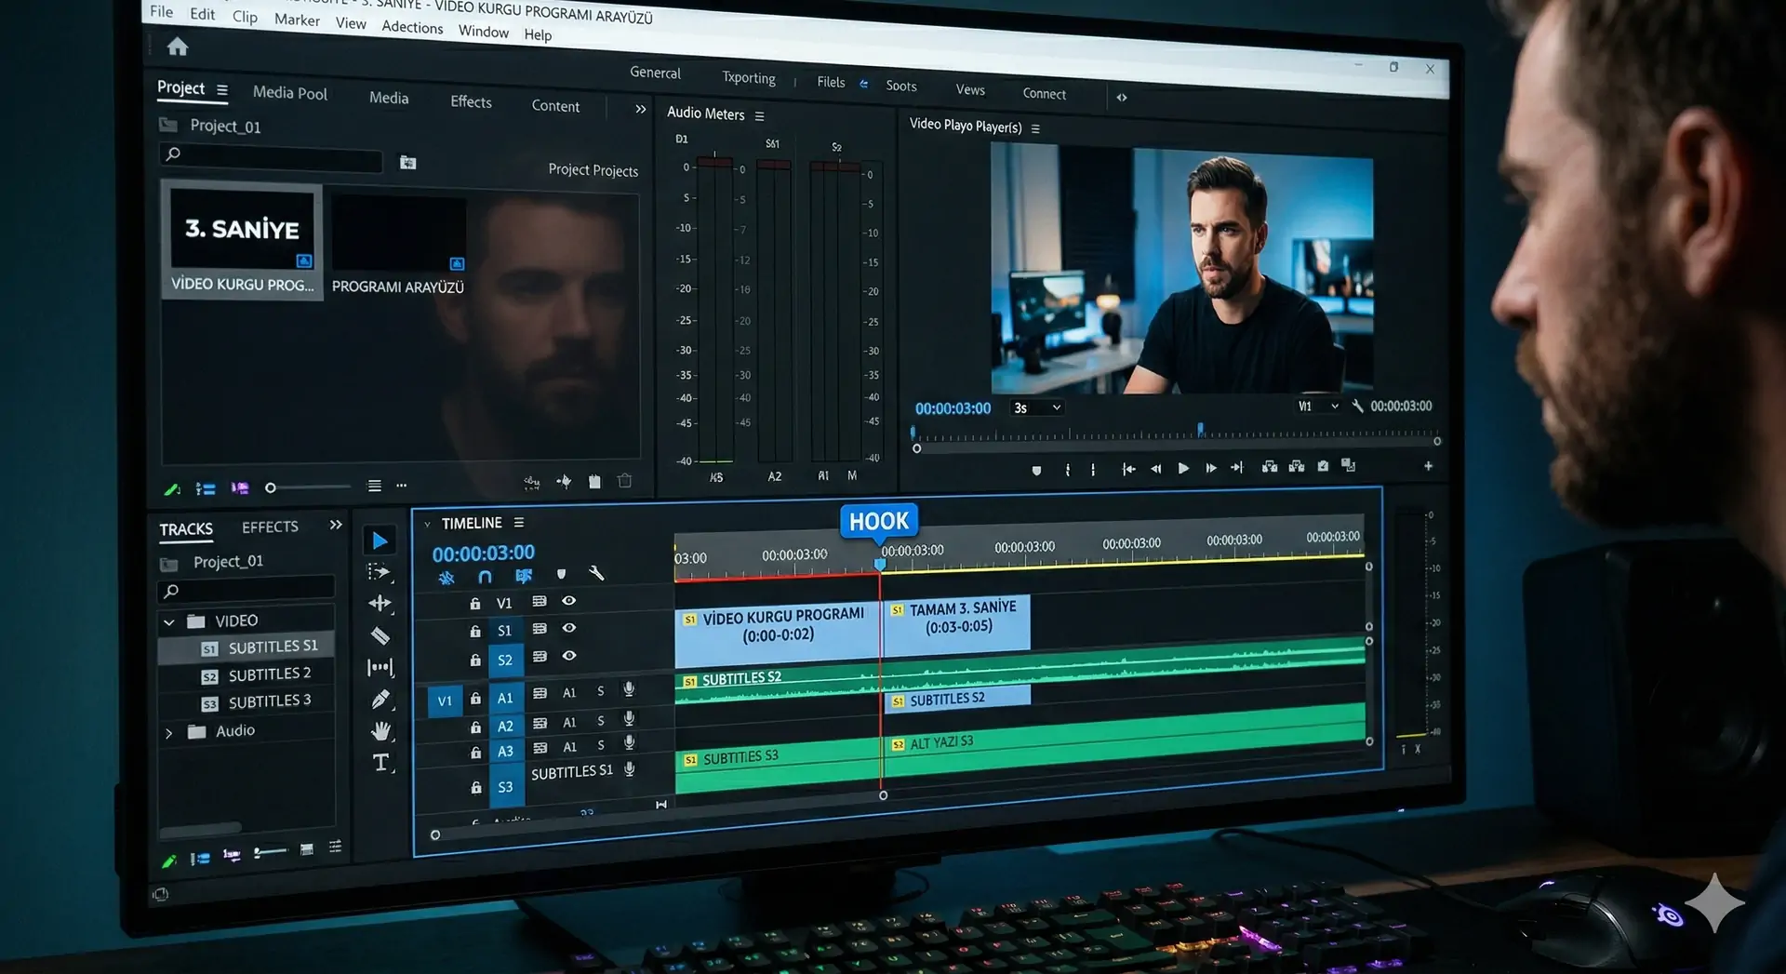1786x974 pixels.
Task: Select the Text type tool
Action: 380,763
